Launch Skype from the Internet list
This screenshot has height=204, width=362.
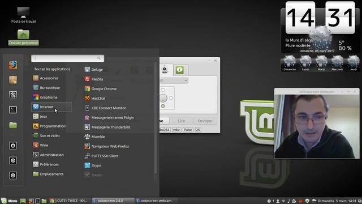click(93, 165)
